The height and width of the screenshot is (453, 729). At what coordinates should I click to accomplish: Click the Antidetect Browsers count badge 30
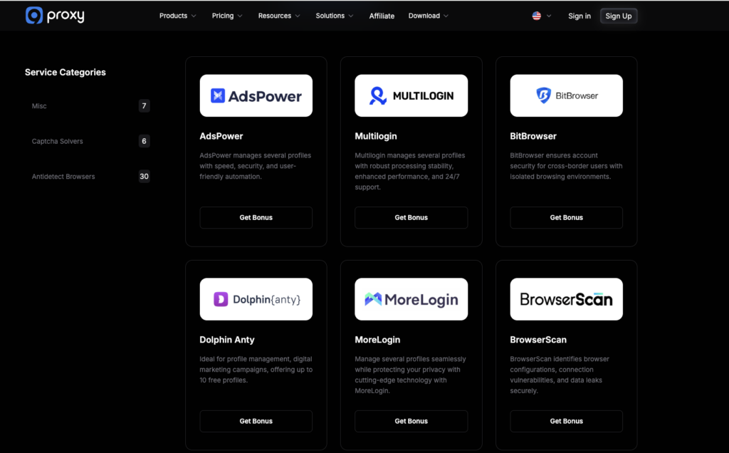pos(144,176)
